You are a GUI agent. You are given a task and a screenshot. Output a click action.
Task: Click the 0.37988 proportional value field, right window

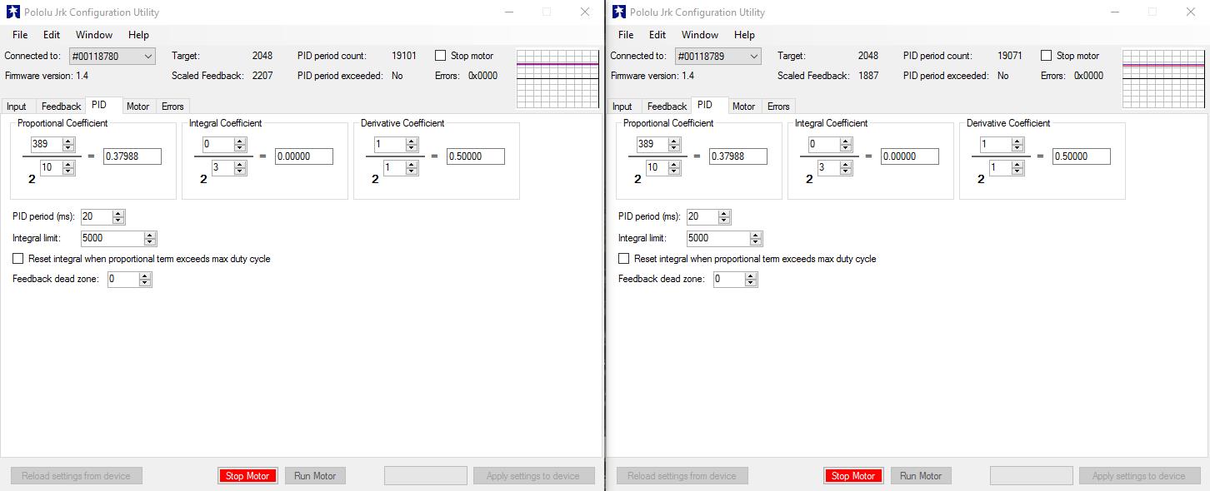pos(738,156)
